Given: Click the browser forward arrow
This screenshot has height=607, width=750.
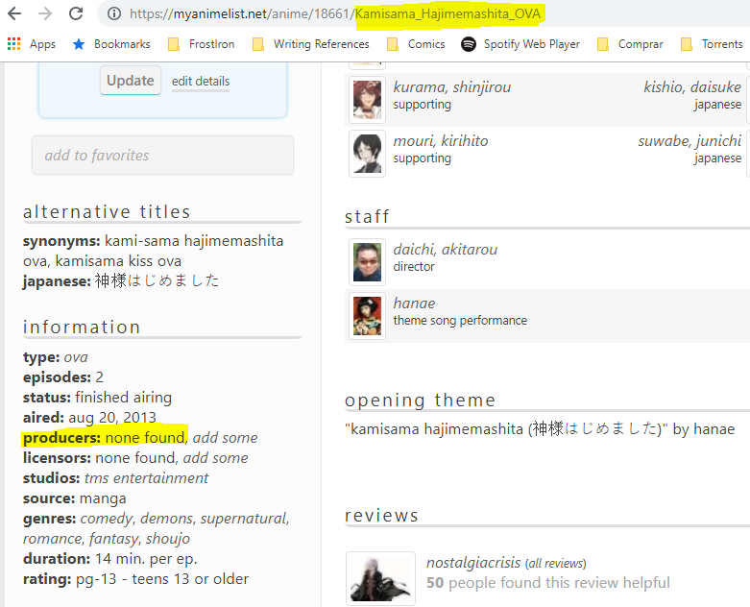Looking at the screenshot, I should point(45,13).
